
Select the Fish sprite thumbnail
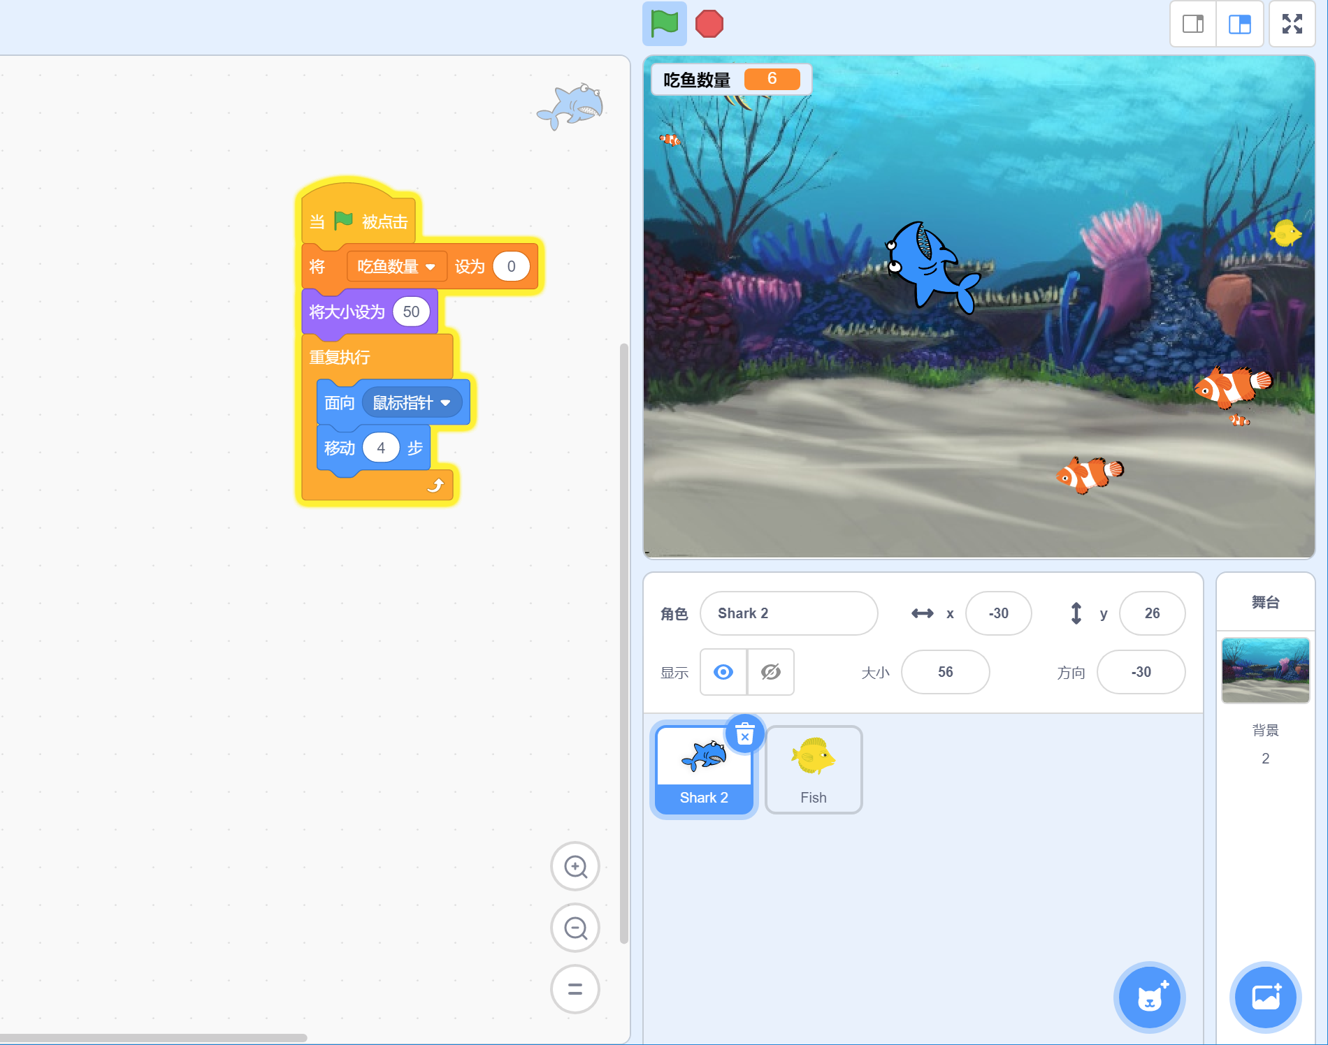tap(814, 770)
